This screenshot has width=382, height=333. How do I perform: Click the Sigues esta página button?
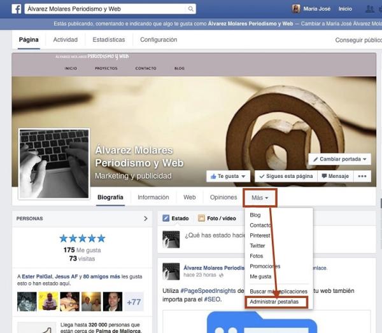tap(286, 176)
